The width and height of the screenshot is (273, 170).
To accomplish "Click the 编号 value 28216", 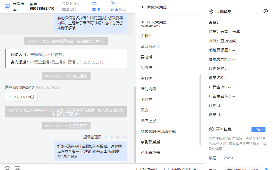I will (229, 158).
